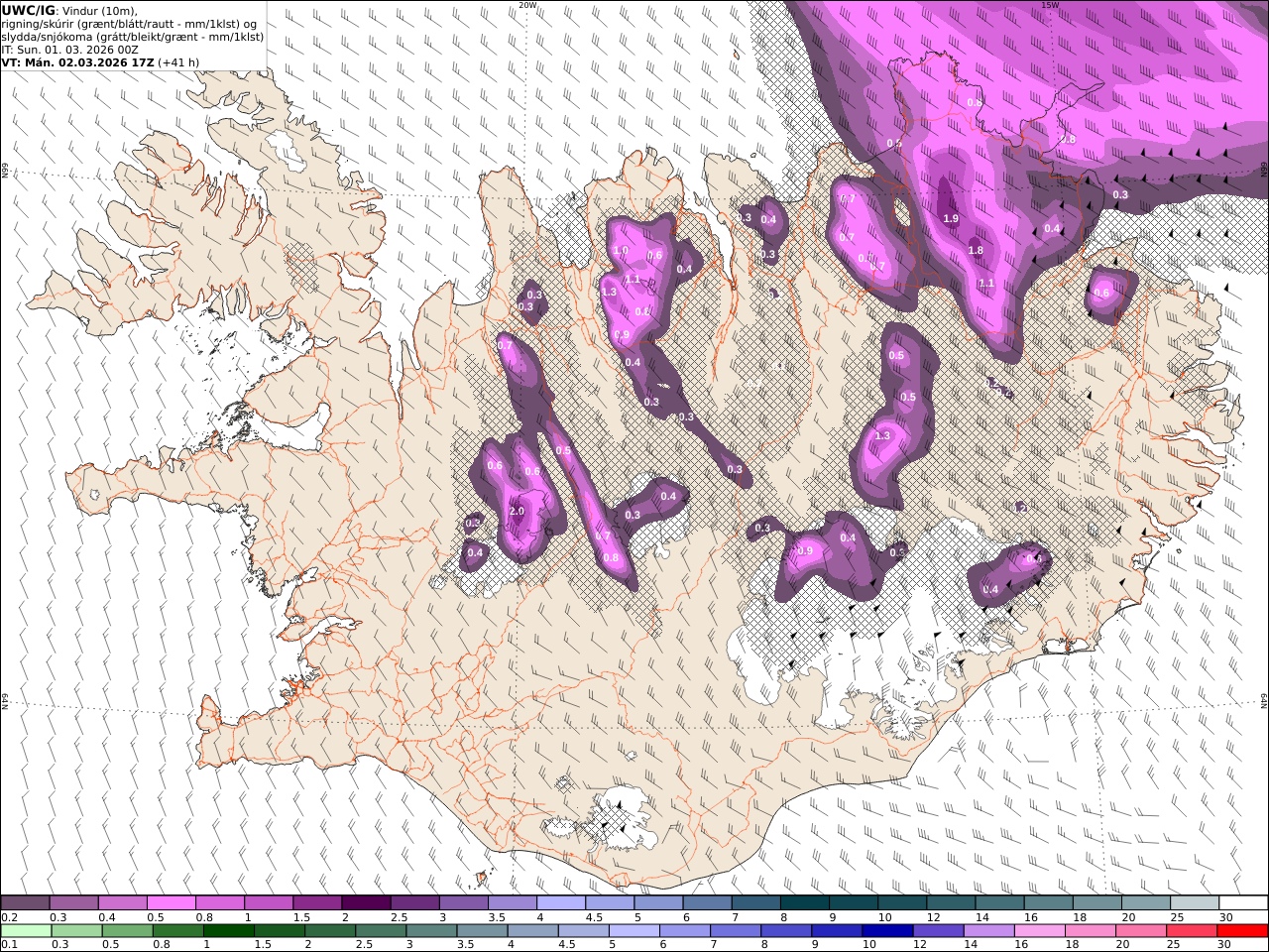
Task: Click the medium green 0.5 swatch in lower legend
Action: click(128, 931)
